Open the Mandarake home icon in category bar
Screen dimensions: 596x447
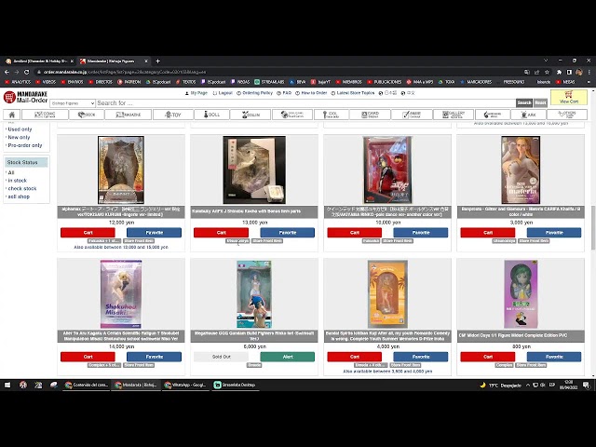click(x=12, y=115)
